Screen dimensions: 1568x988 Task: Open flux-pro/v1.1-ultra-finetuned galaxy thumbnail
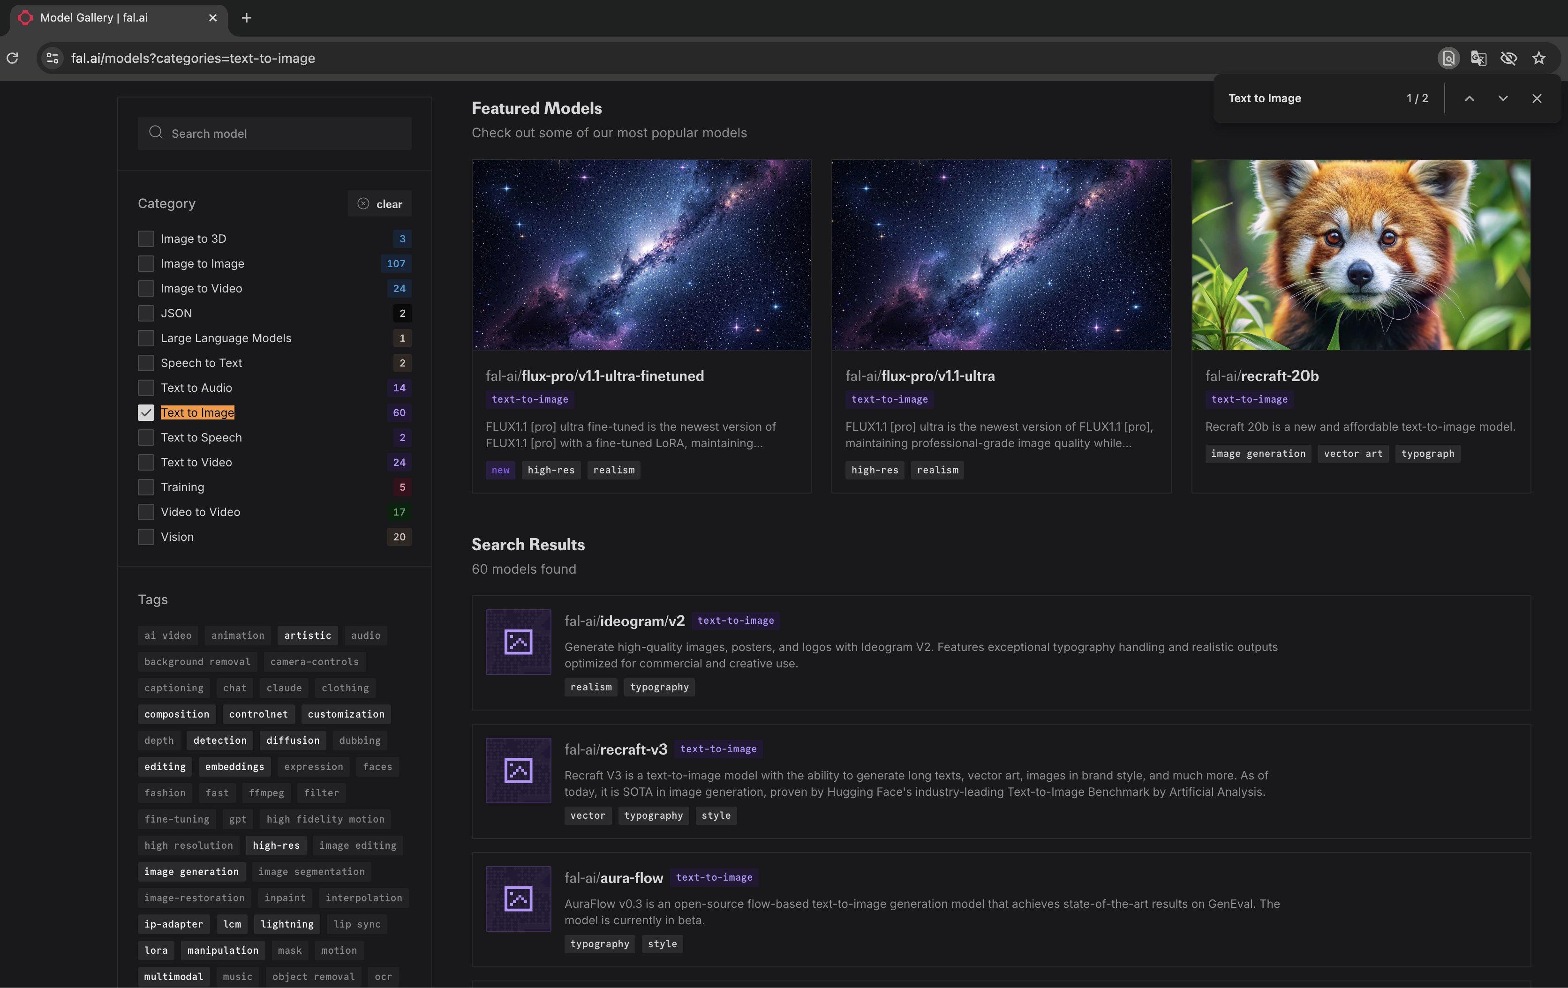click(x=641, y=255)
